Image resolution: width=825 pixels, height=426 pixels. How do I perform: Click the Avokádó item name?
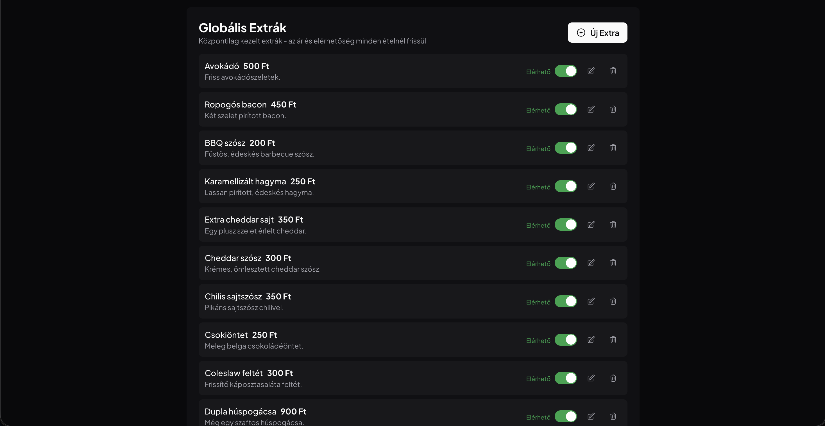[222, 66]
